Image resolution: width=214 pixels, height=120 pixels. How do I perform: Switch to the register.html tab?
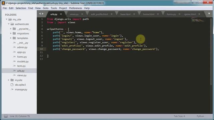coord(190,14)
